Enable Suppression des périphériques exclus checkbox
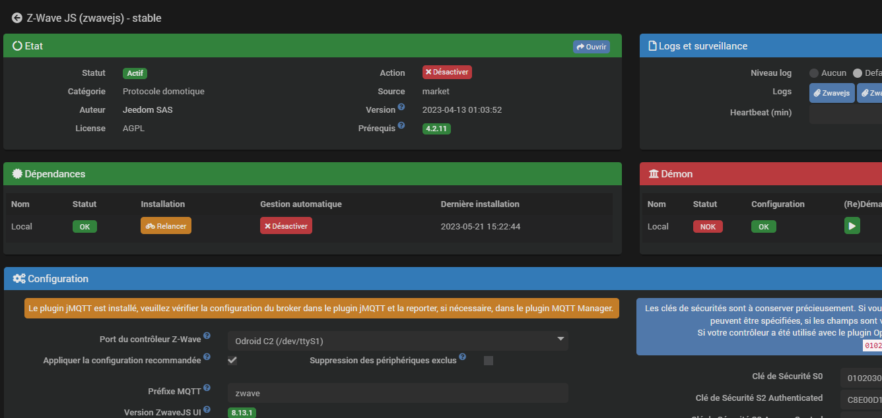 [489, 361]
